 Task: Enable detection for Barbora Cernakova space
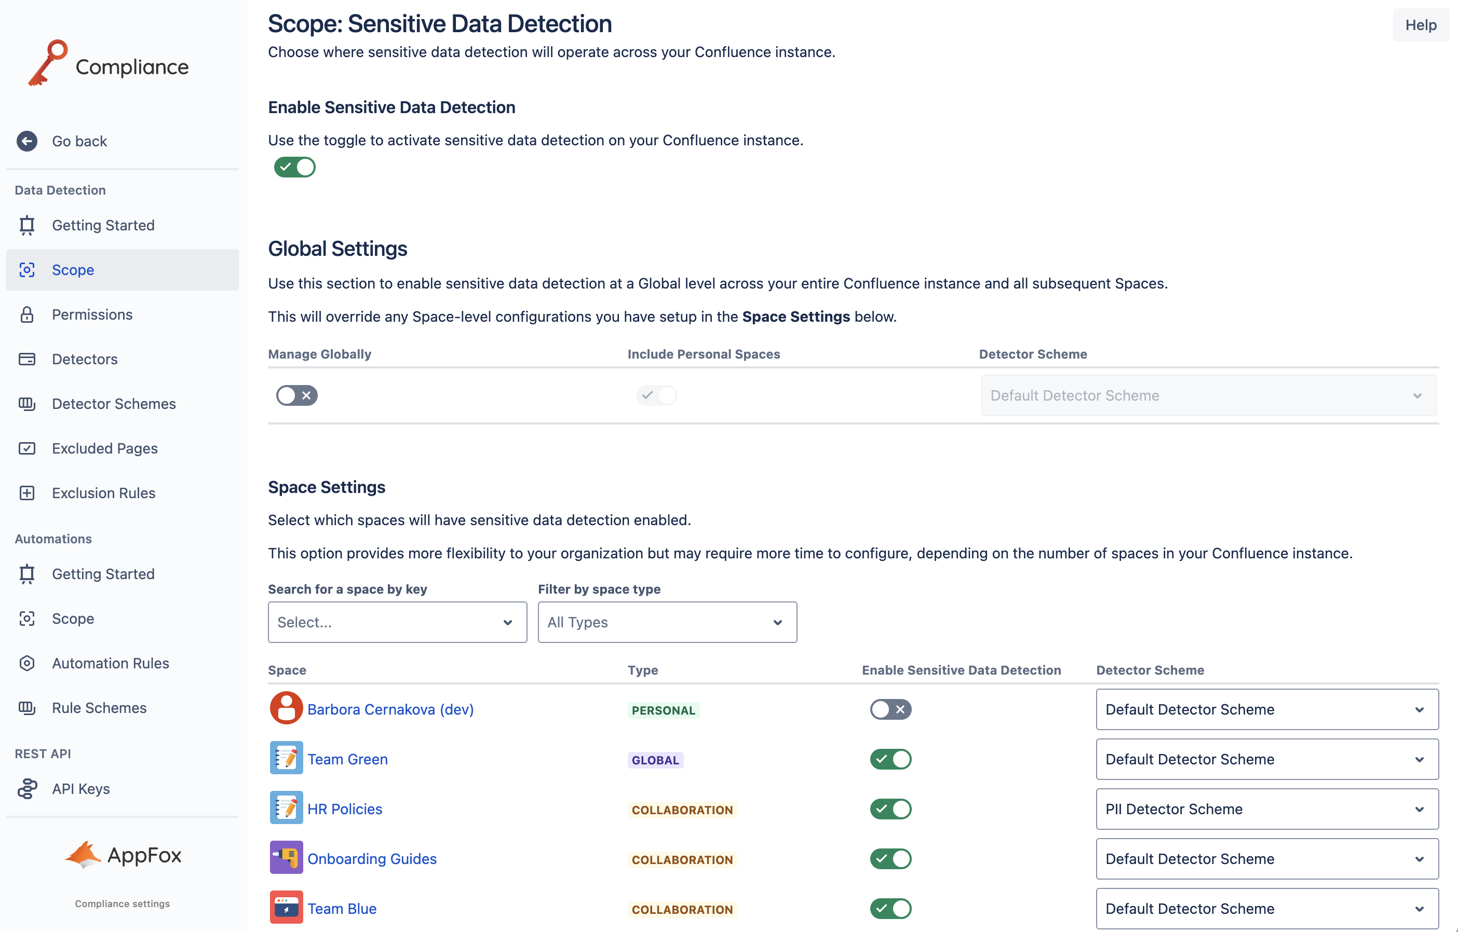tap(890, 709)
